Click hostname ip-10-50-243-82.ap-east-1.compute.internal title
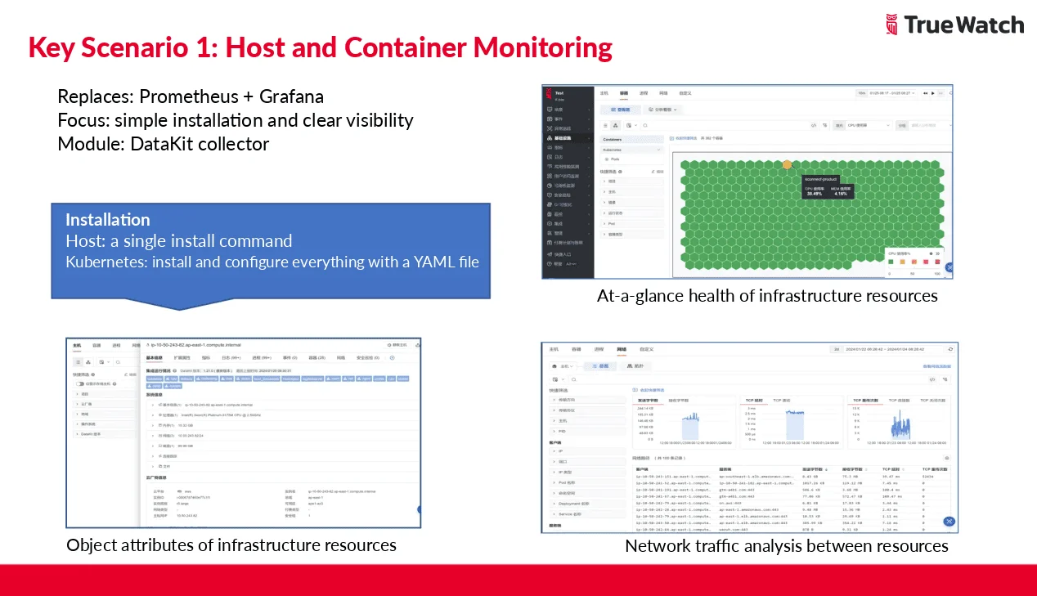 tap(196, 345)
